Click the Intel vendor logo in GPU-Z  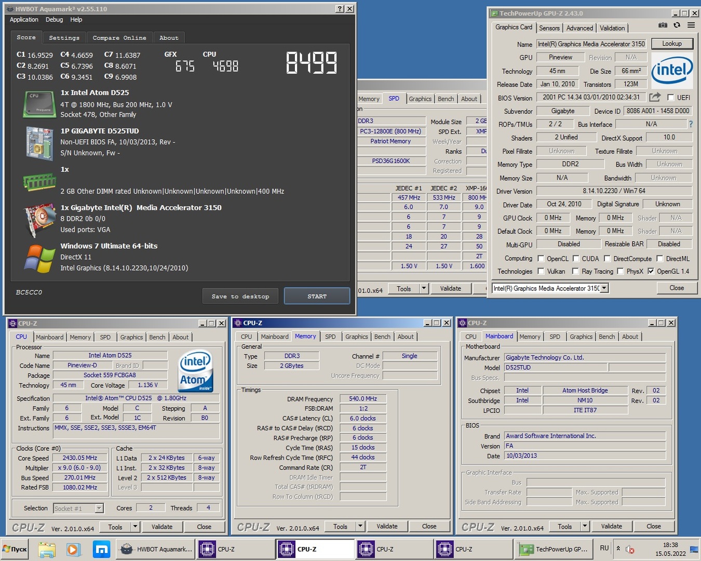click(672, 70)
